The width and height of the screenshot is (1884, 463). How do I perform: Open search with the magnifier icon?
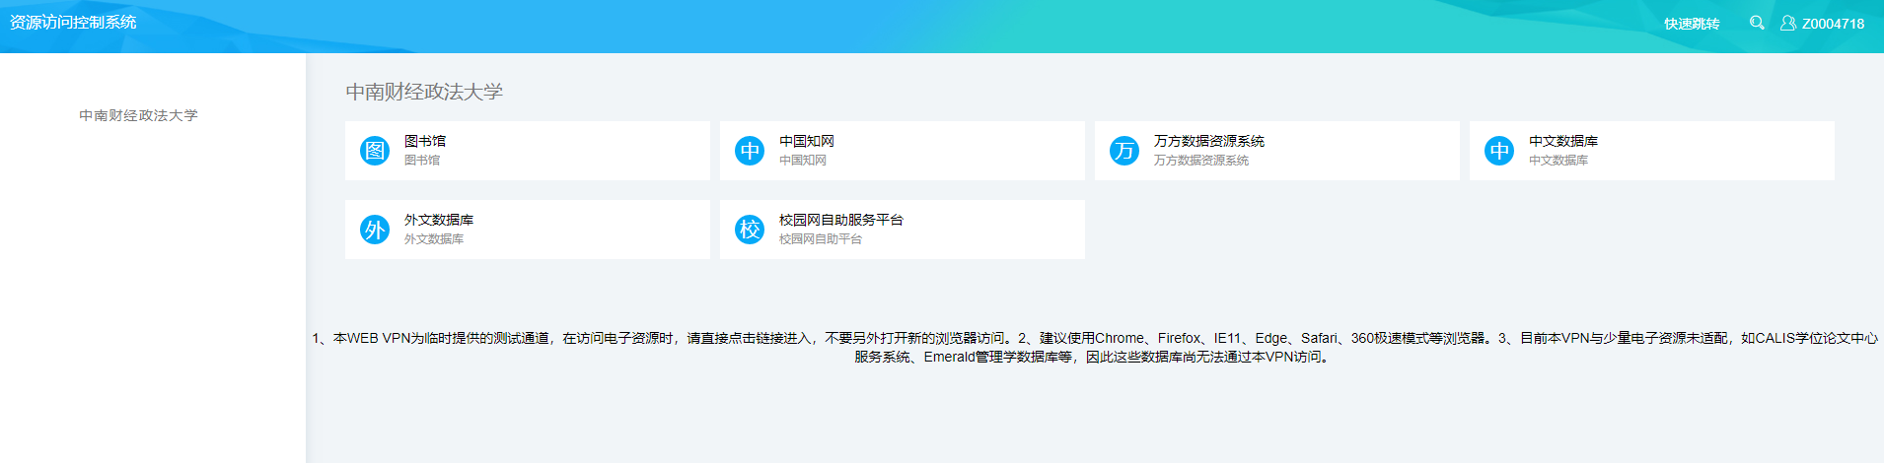coord(1757,23)
